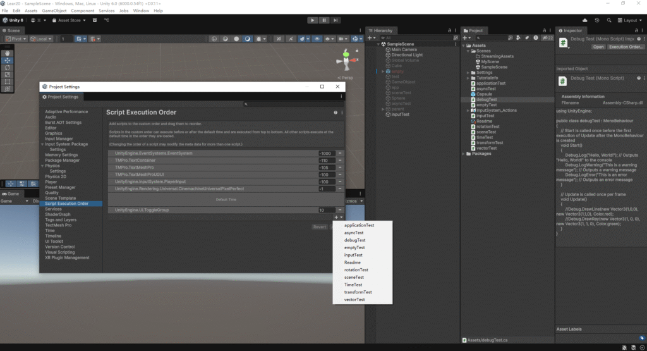
Task: Open the Pivot handle position dropdown
Action: [16, 39]
